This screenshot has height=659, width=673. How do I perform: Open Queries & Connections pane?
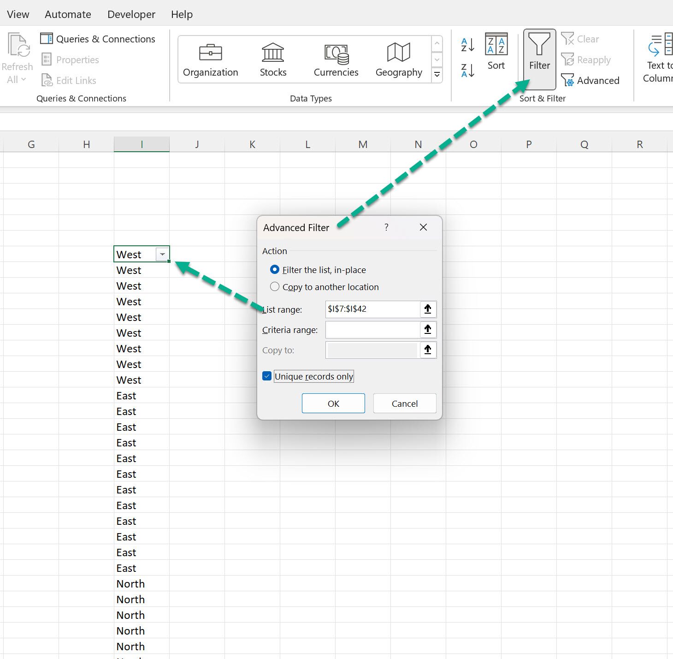tap(98, 39)
